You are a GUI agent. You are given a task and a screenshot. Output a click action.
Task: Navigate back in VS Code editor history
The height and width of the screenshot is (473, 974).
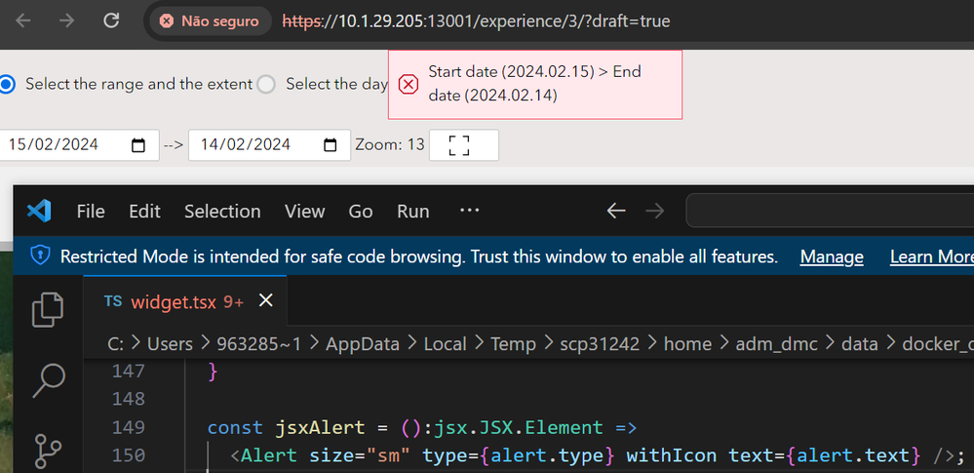pyautogui.click(x=615, y=211)
